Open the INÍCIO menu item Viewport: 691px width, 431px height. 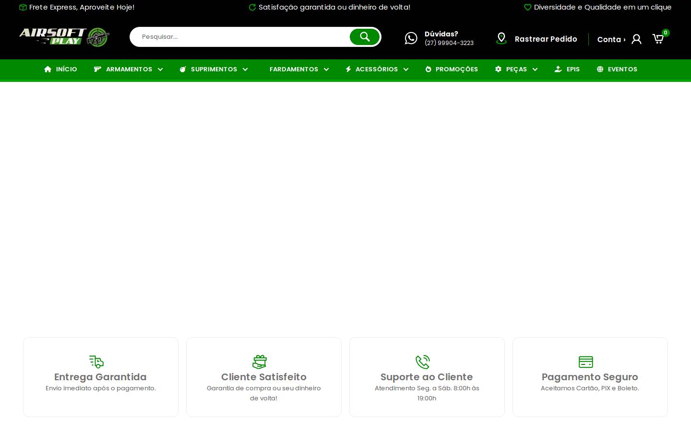(60, 69)
